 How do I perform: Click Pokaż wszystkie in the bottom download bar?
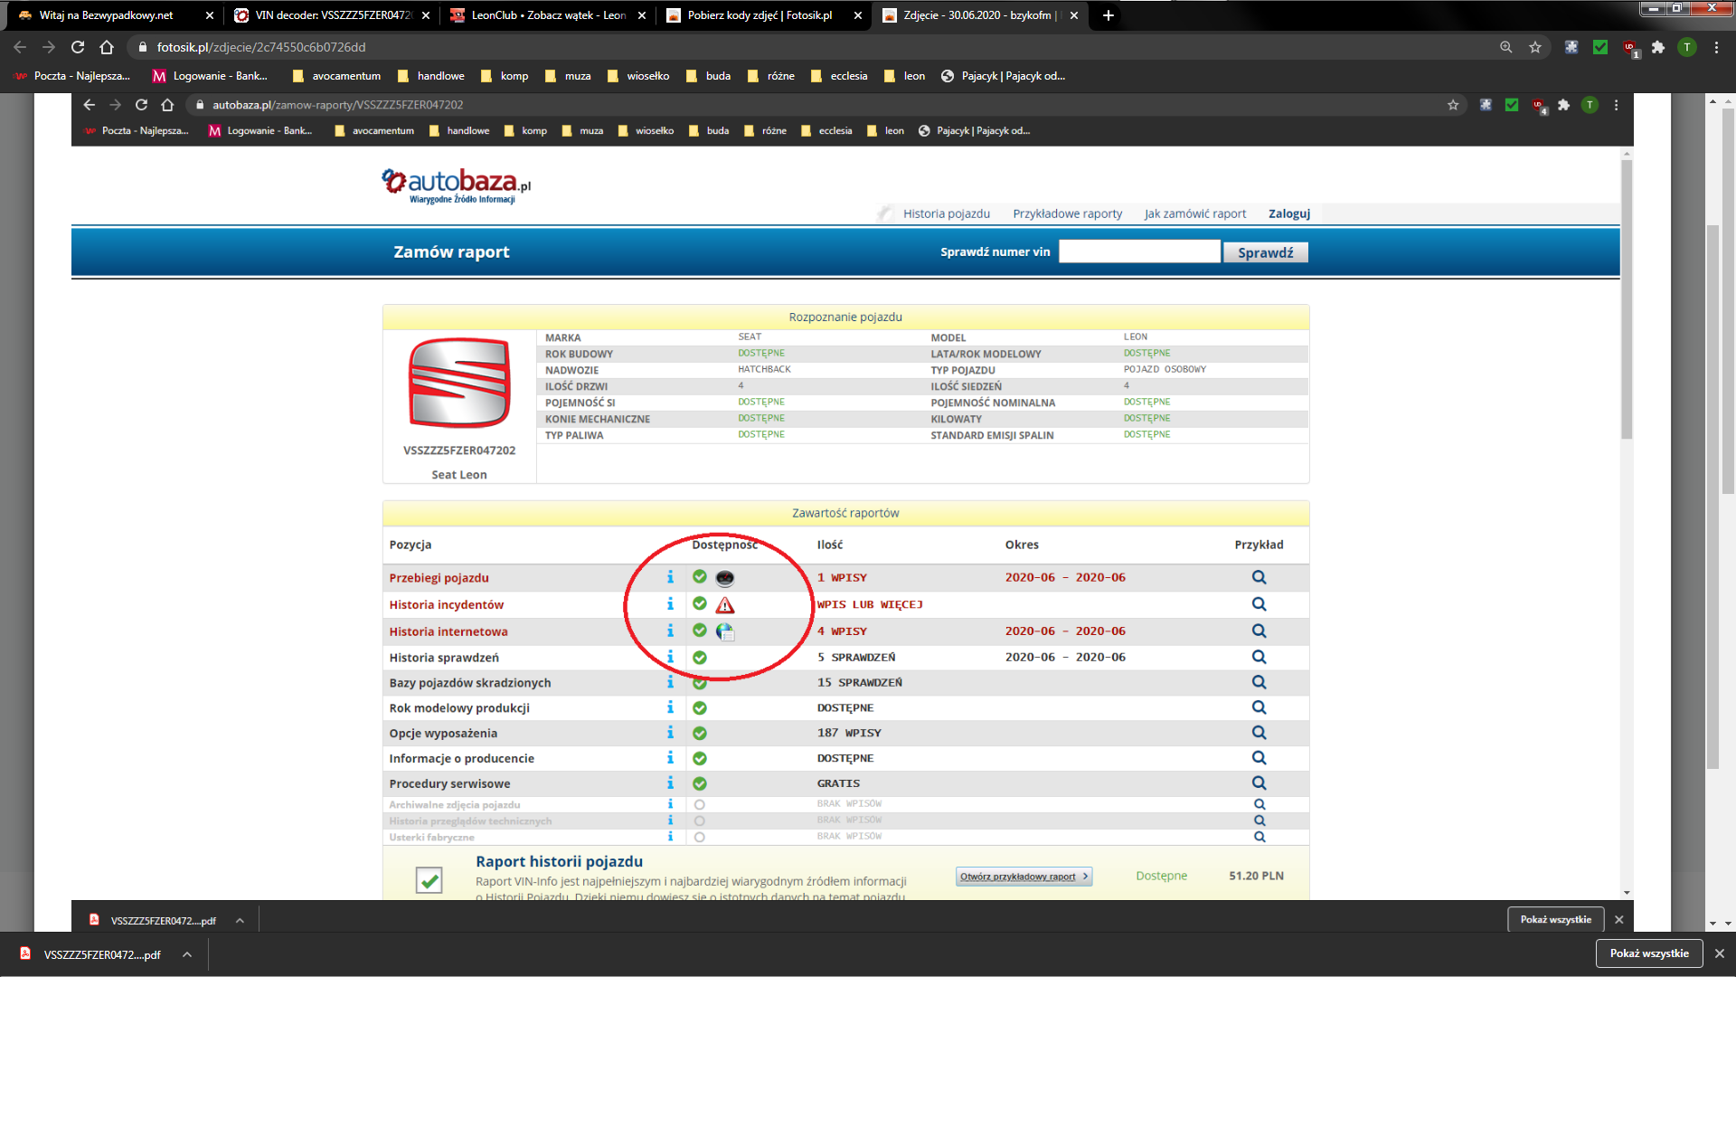click(x=1649, y=953)
